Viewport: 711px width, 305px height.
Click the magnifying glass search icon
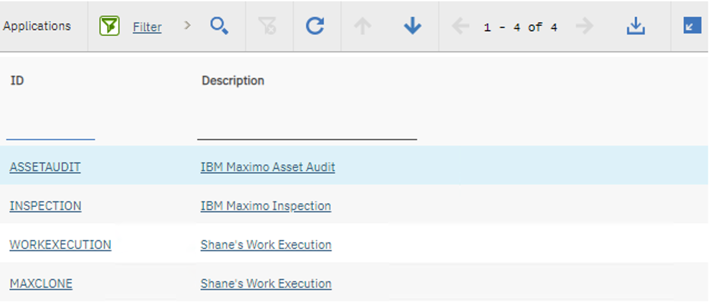[219, 26]
